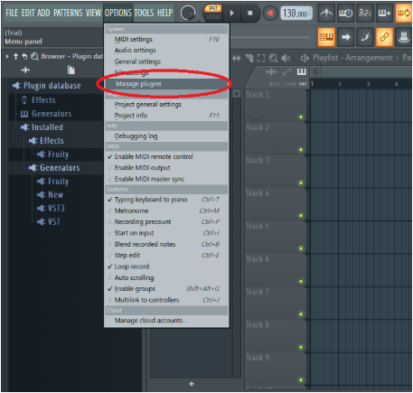Open the FILE menu
This screenshot has height=393, width=413.
click(x=12, y=13)
